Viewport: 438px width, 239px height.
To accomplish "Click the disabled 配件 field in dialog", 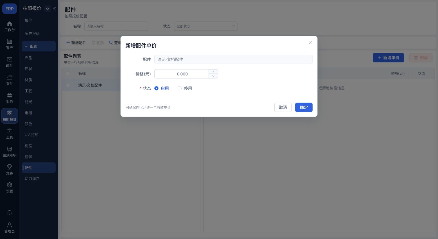I will (x=233, y=60).
